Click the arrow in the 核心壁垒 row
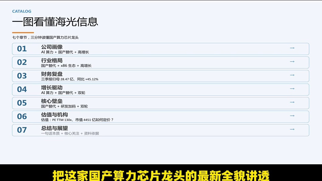Image resolution: width=322 pixels, height=181 pixels. 292,102
